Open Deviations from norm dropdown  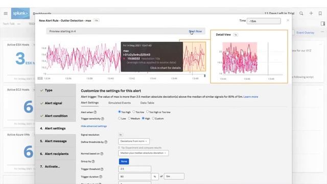tap(134, 141)
